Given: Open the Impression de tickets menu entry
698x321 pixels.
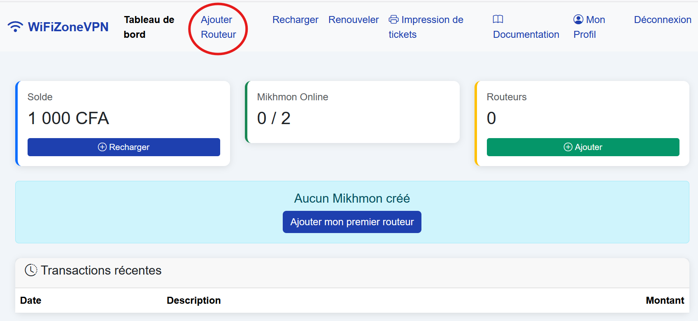Looking at the screenshot, I should coord(426,27).
